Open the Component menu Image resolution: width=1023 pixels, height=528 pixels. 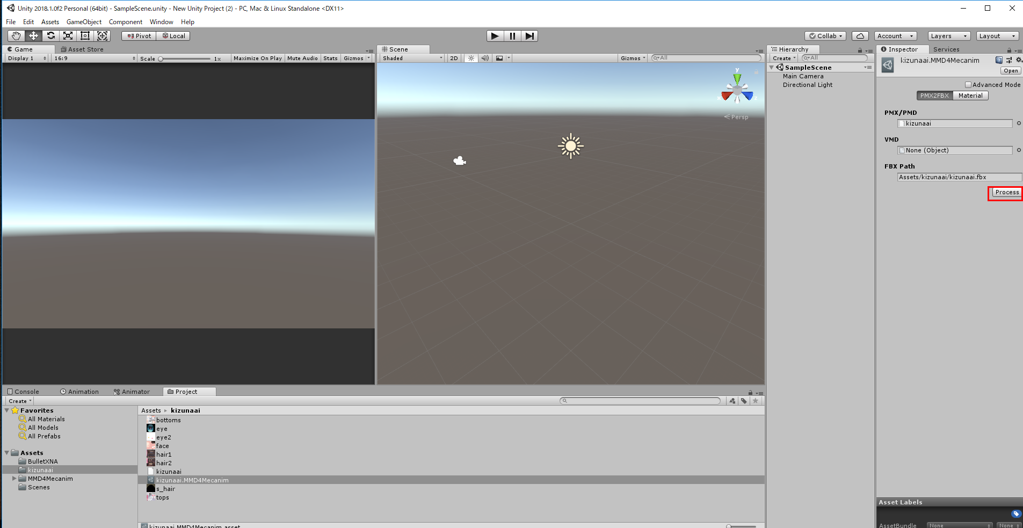point(126,22)
